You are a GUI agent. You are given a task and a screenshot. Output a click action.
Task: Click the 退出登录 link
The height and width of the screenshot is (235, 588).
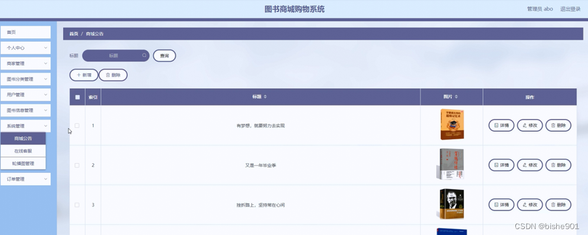570,9
